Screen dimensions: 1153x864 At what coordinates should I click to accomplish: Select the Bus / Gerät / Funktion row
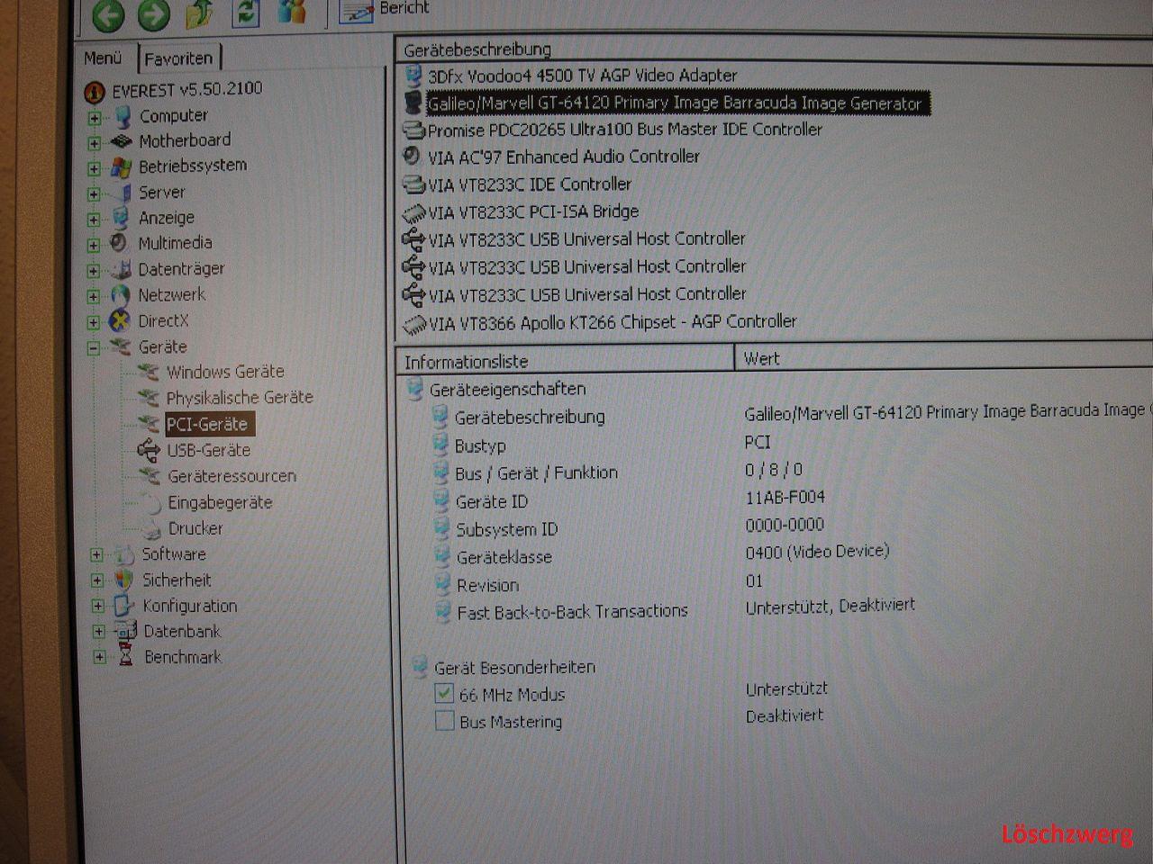click(x=537, y=473)
